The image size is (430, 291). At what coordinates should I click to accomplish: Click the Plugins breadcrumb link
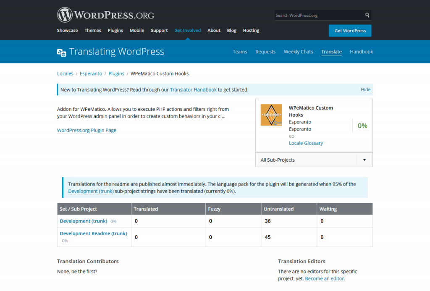click(116, 73)
